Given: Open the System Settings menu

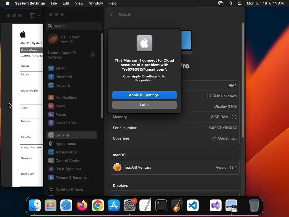Looking at the screenshot, I should click(30, 3).
